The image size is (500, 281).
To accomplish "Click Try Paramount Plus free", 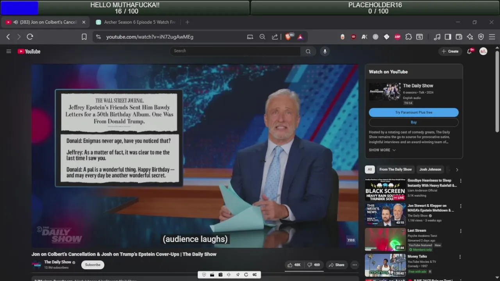I will tap(414, 112).
